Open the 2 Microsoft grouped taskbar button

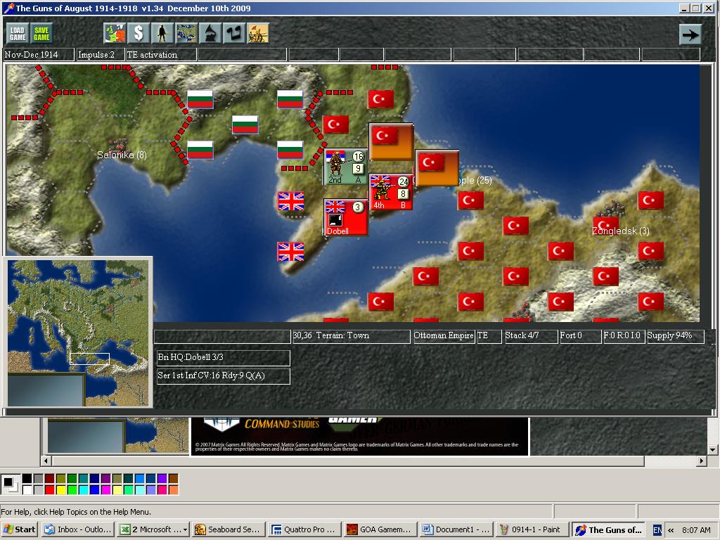click(153, 529)
